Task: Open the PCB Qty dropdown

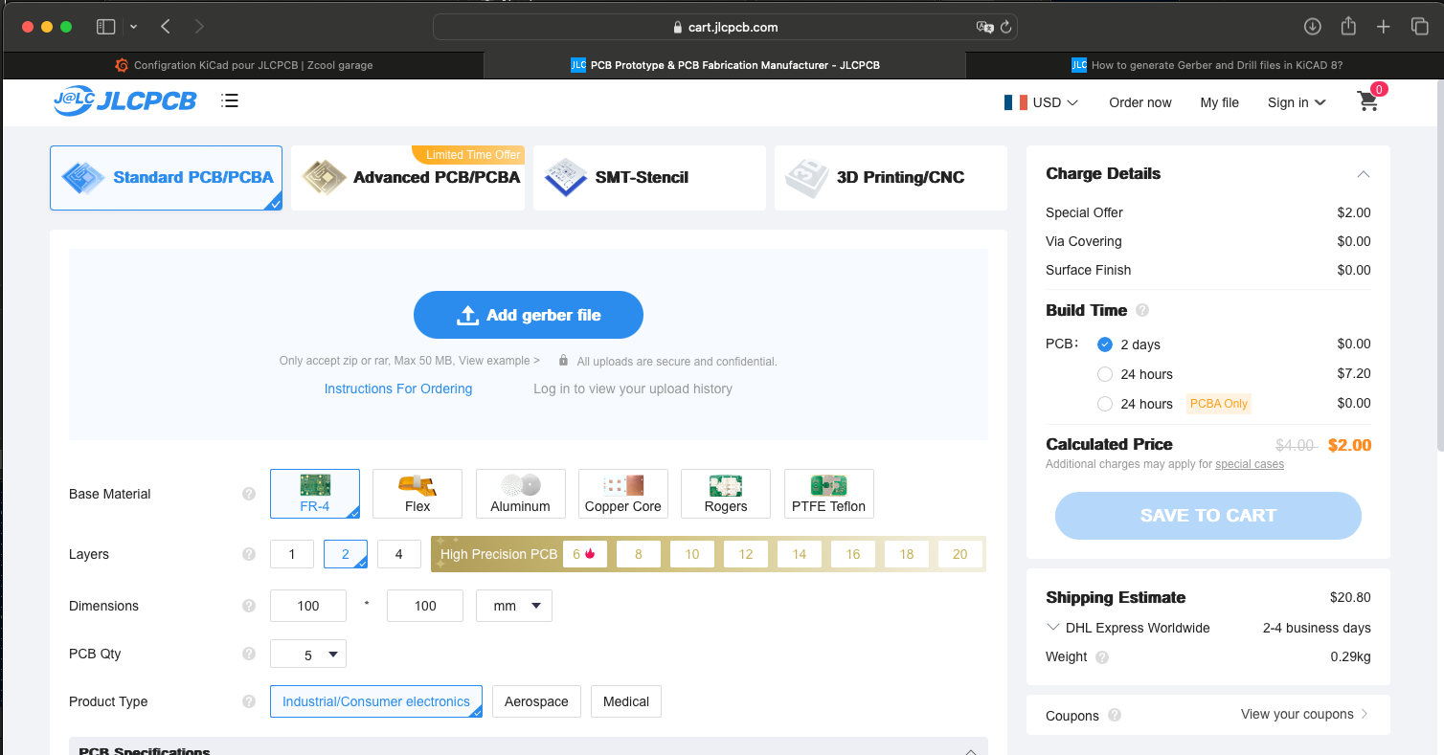Action: click(308, 655)
